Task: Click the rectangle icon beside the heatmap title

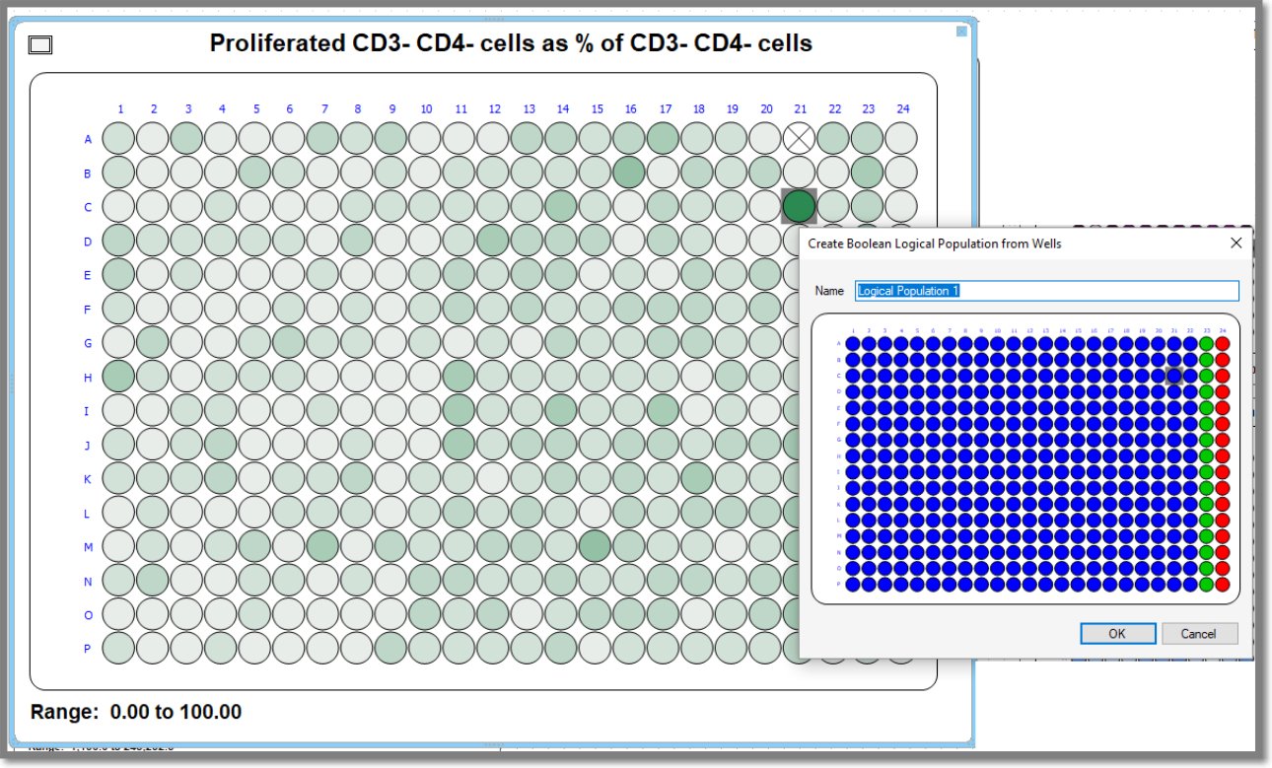Action: (x=40, y=44)
